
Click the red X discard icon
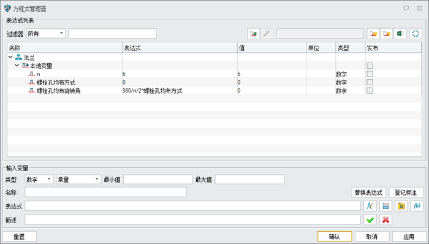(x=385, y=219)
